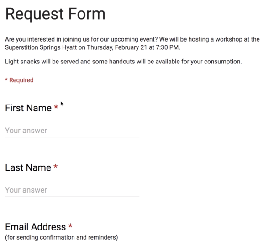
Task: Click the word consumption ending the description
Action: (x=223, y=62)
